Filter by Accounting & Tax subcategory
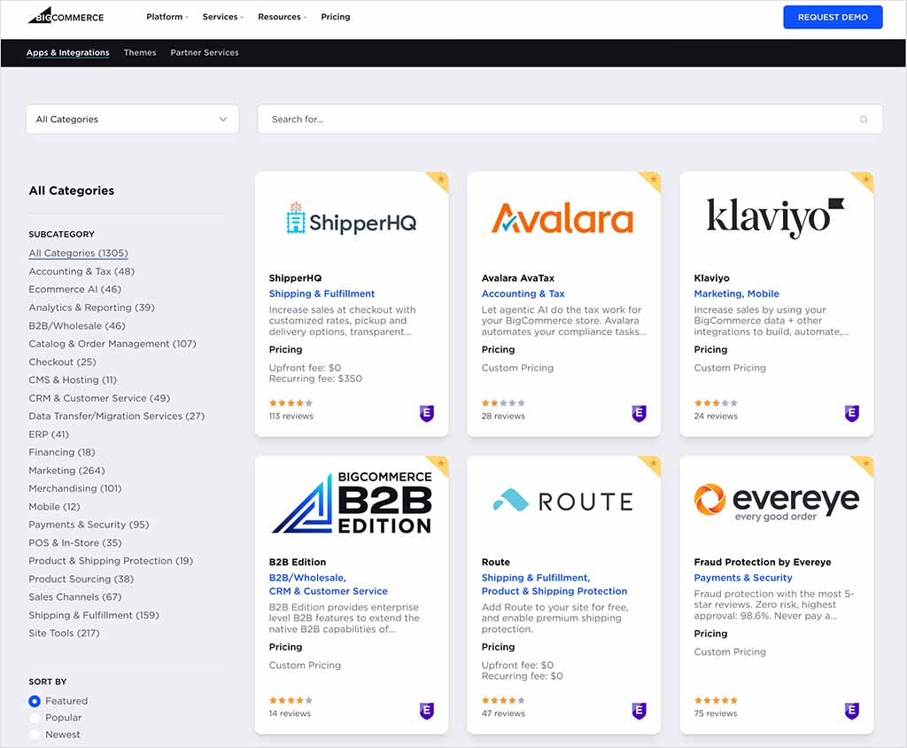Viewport: 907px width, 748px height. (x=81, y=271)
